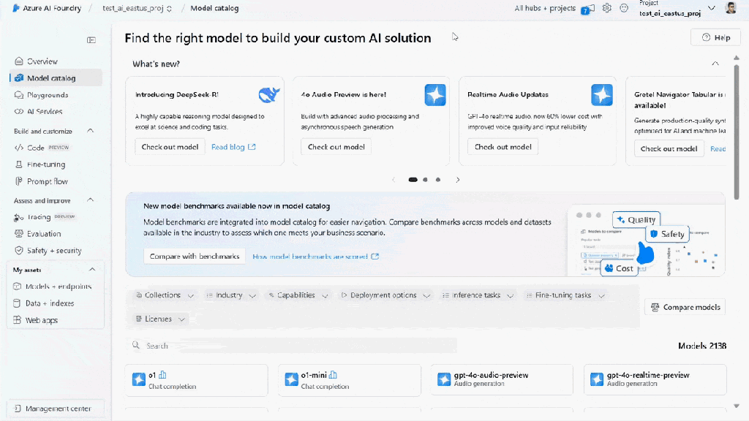Viewport: 749px width, 421px height.
Task: Collapse the My assets section
Action: pos(92,270)
